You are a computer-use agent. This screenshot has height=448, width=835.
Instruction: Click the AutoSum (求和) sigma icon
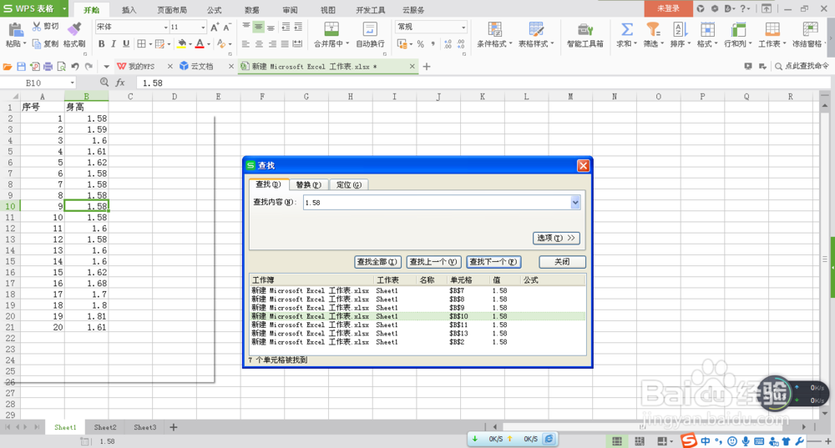click(x=627, y=28)
